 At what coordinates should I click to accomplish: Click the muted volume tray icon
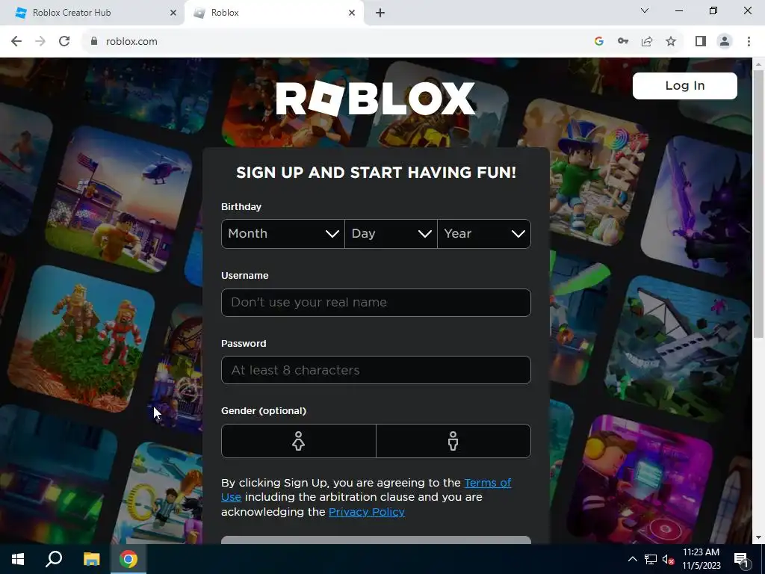pos(669,559)
